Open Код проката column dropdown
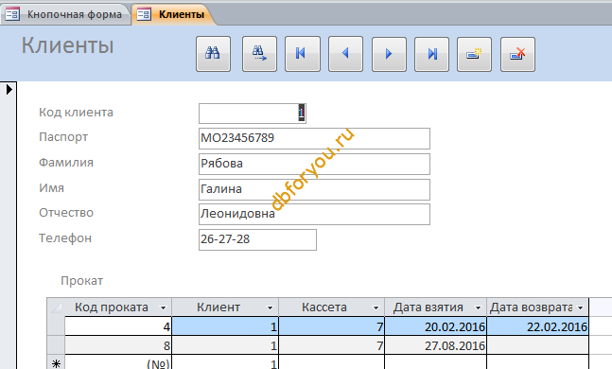The height and width of the screenshot is (369, 612). click(x=163, y=308)
